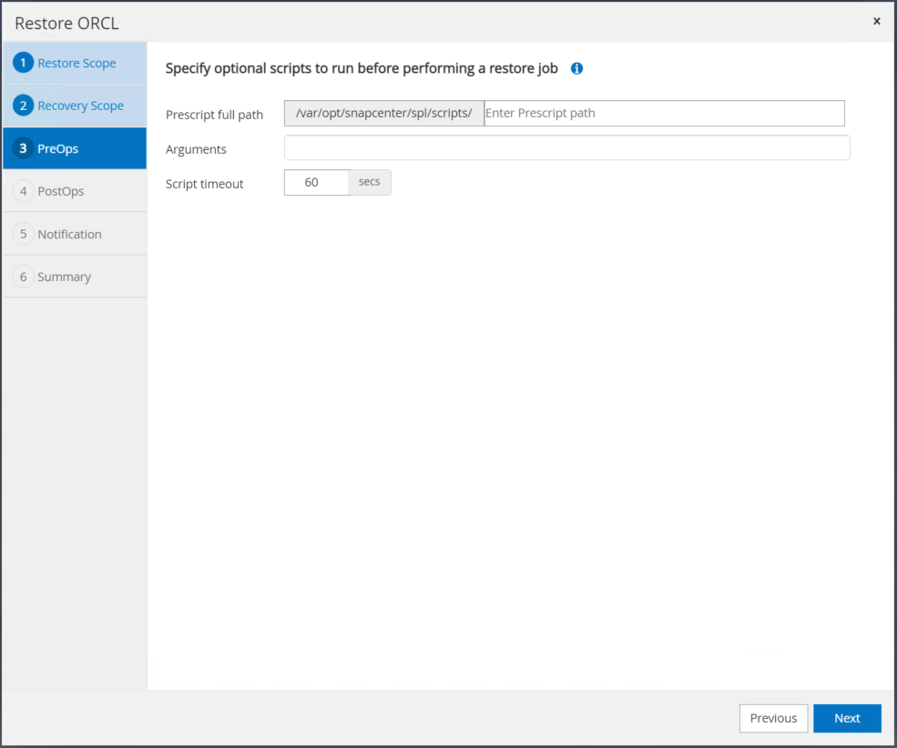Select the Script timeout value field
The height and width of the screenshot is (748, 897).
(316, 183)
